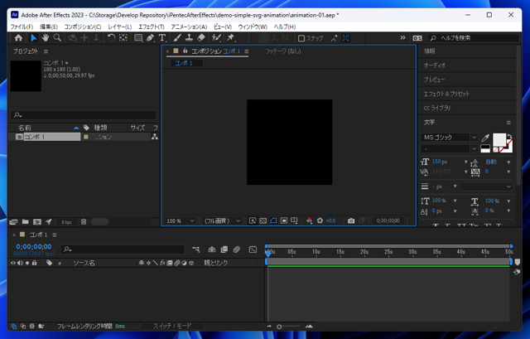Toggle motion blur enable switch in timeline
The height and width of the screenshot is (339, 530).
click(237, 249)
